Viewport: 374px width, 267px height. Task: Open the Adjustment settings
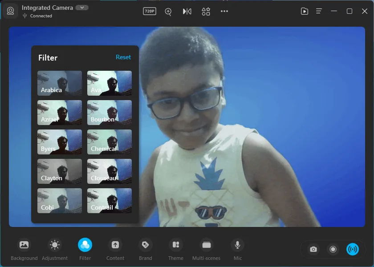pos(55,245)
